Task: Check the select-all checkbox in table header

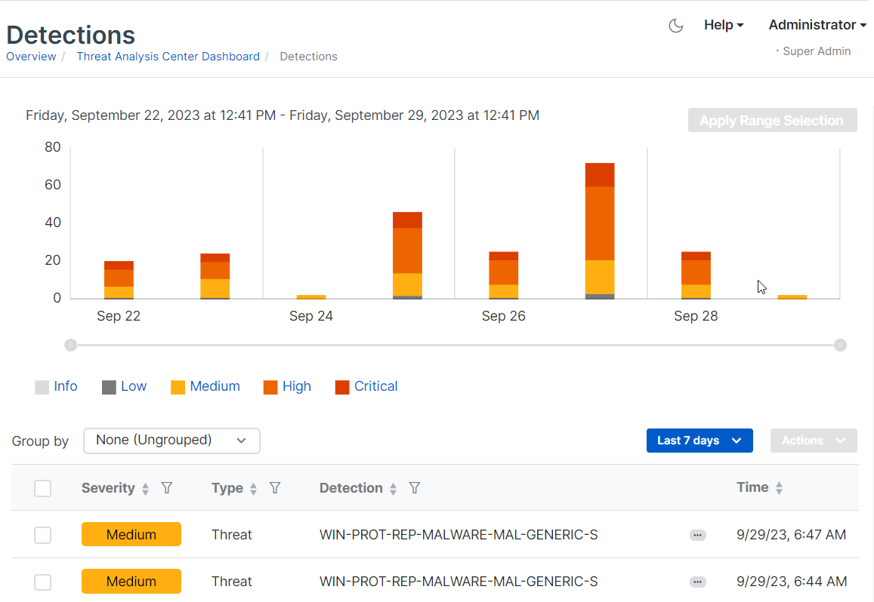Action: 43,488
